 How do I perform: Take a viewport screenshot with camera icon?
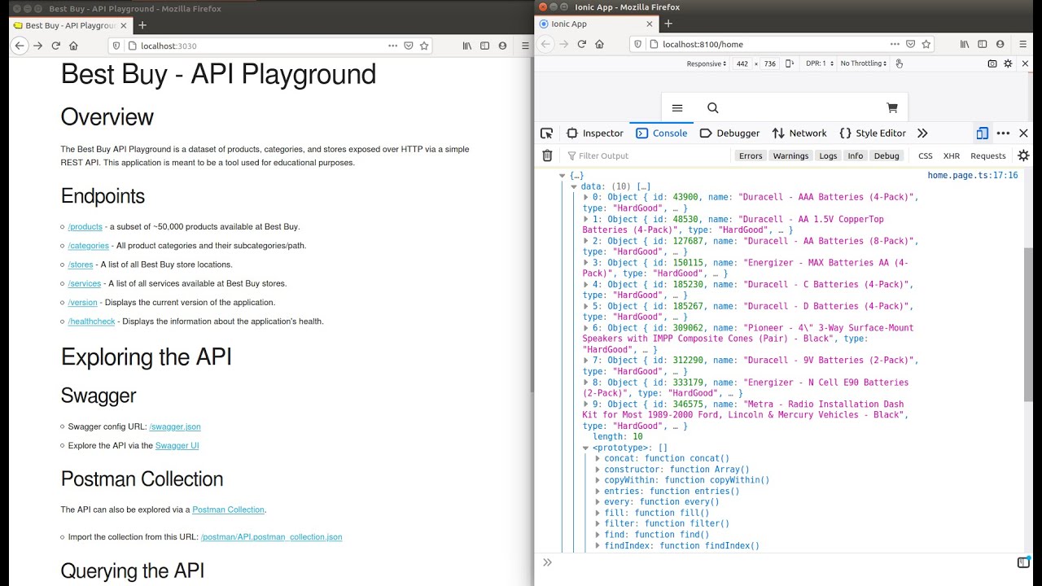coord(992,63)
